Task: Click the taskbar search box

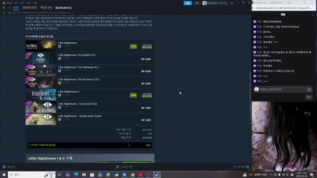Action: 32,175
